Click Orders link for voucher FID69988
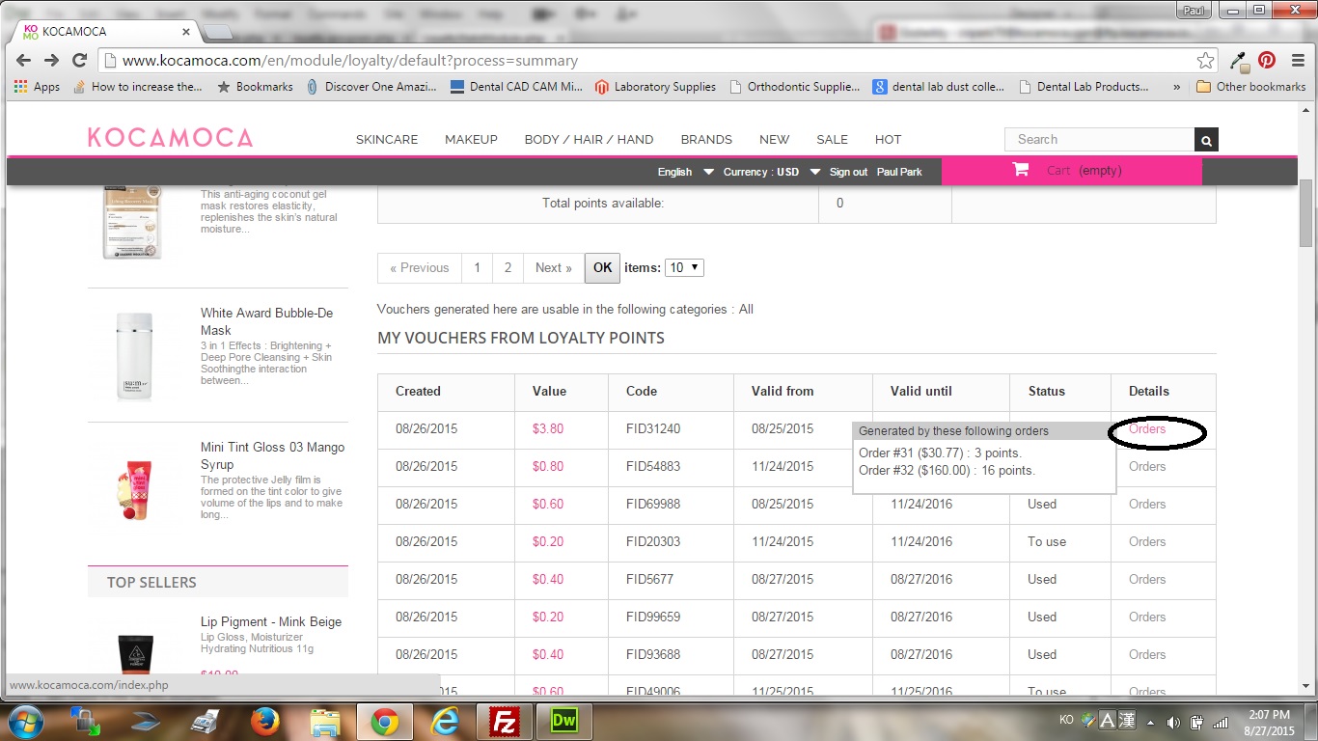1318x741 pixels. [1147, 504]
